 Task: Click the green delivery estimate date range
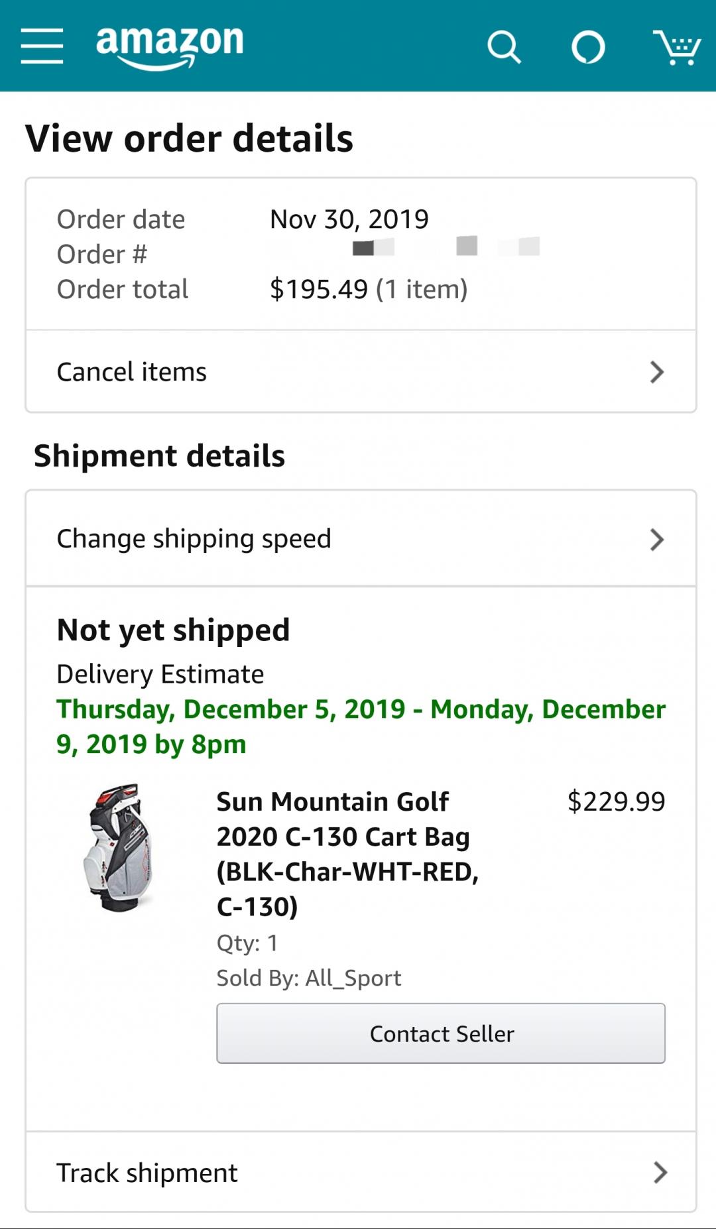[x=361, y=727]
